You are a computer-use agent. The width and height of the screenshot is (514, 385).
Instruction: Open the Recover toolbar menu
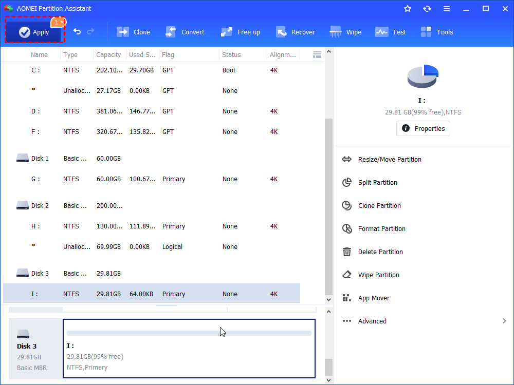click(296, 32)
